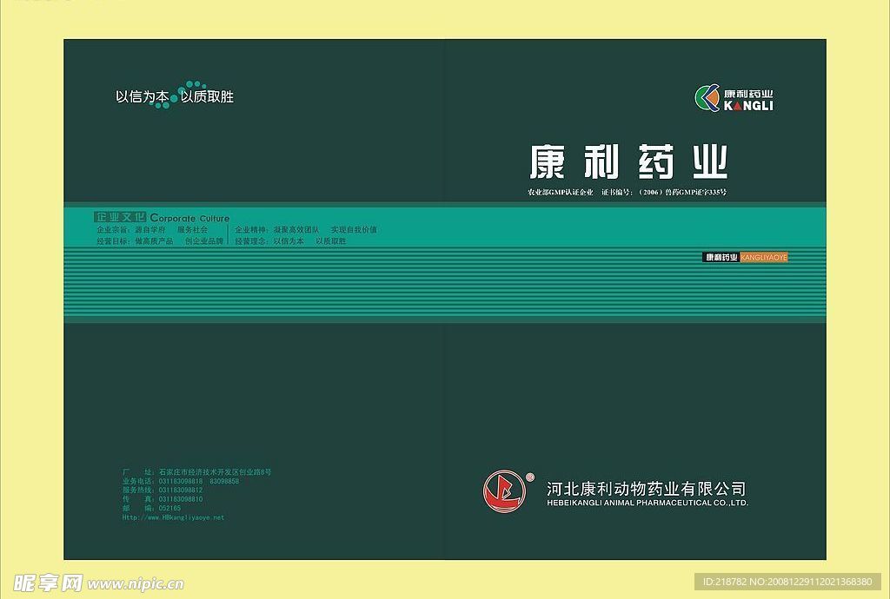Click the 经营目标 line

coord(160,240)
